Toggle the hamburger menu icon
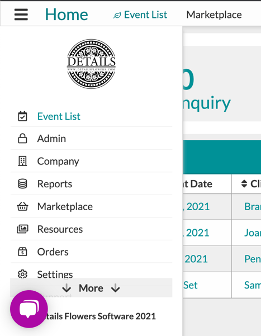Screen dimensions: 261x336 (x=21, y=15)
